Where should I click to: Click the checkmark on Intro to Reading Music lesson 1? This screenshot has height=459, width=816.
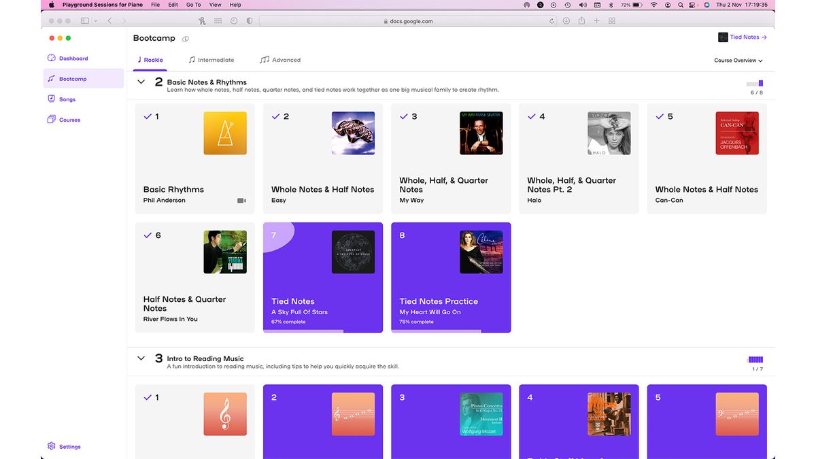tap(148, 397)
